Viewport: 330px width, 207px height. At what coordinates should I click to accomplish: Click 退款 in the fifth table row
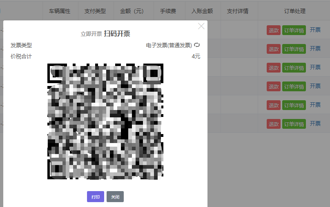pos(274,105)
